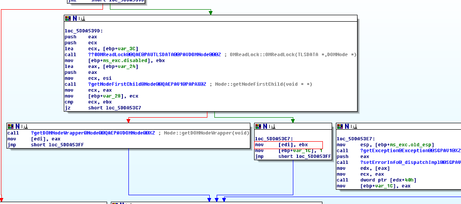Select the loc_5DDA53C7 label in its node
This screenshot has height=204, width=461.
click(274, 139)
